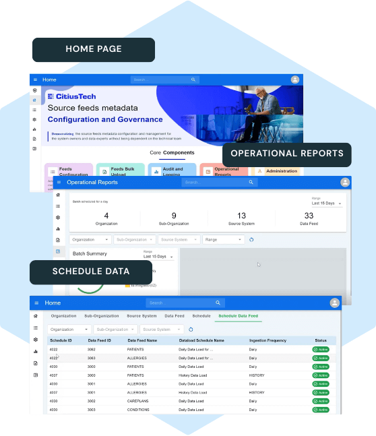The width and height of the screenshot is (376, 436).
Task: Click the Data Feed ID 3083 cell
Action: tap(91, 358)
